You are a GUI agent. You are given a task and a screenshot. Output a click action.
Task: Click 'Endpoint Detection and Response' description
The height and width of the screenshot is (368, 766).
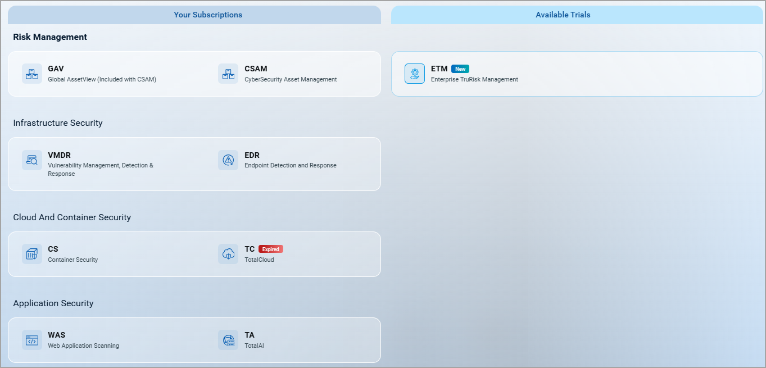291,165
